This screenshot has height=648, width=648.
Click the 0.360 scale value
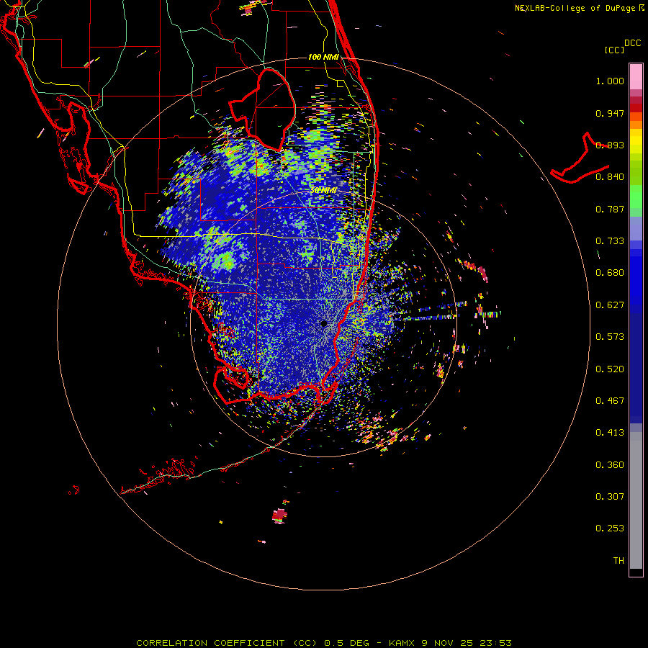[610, 465]
